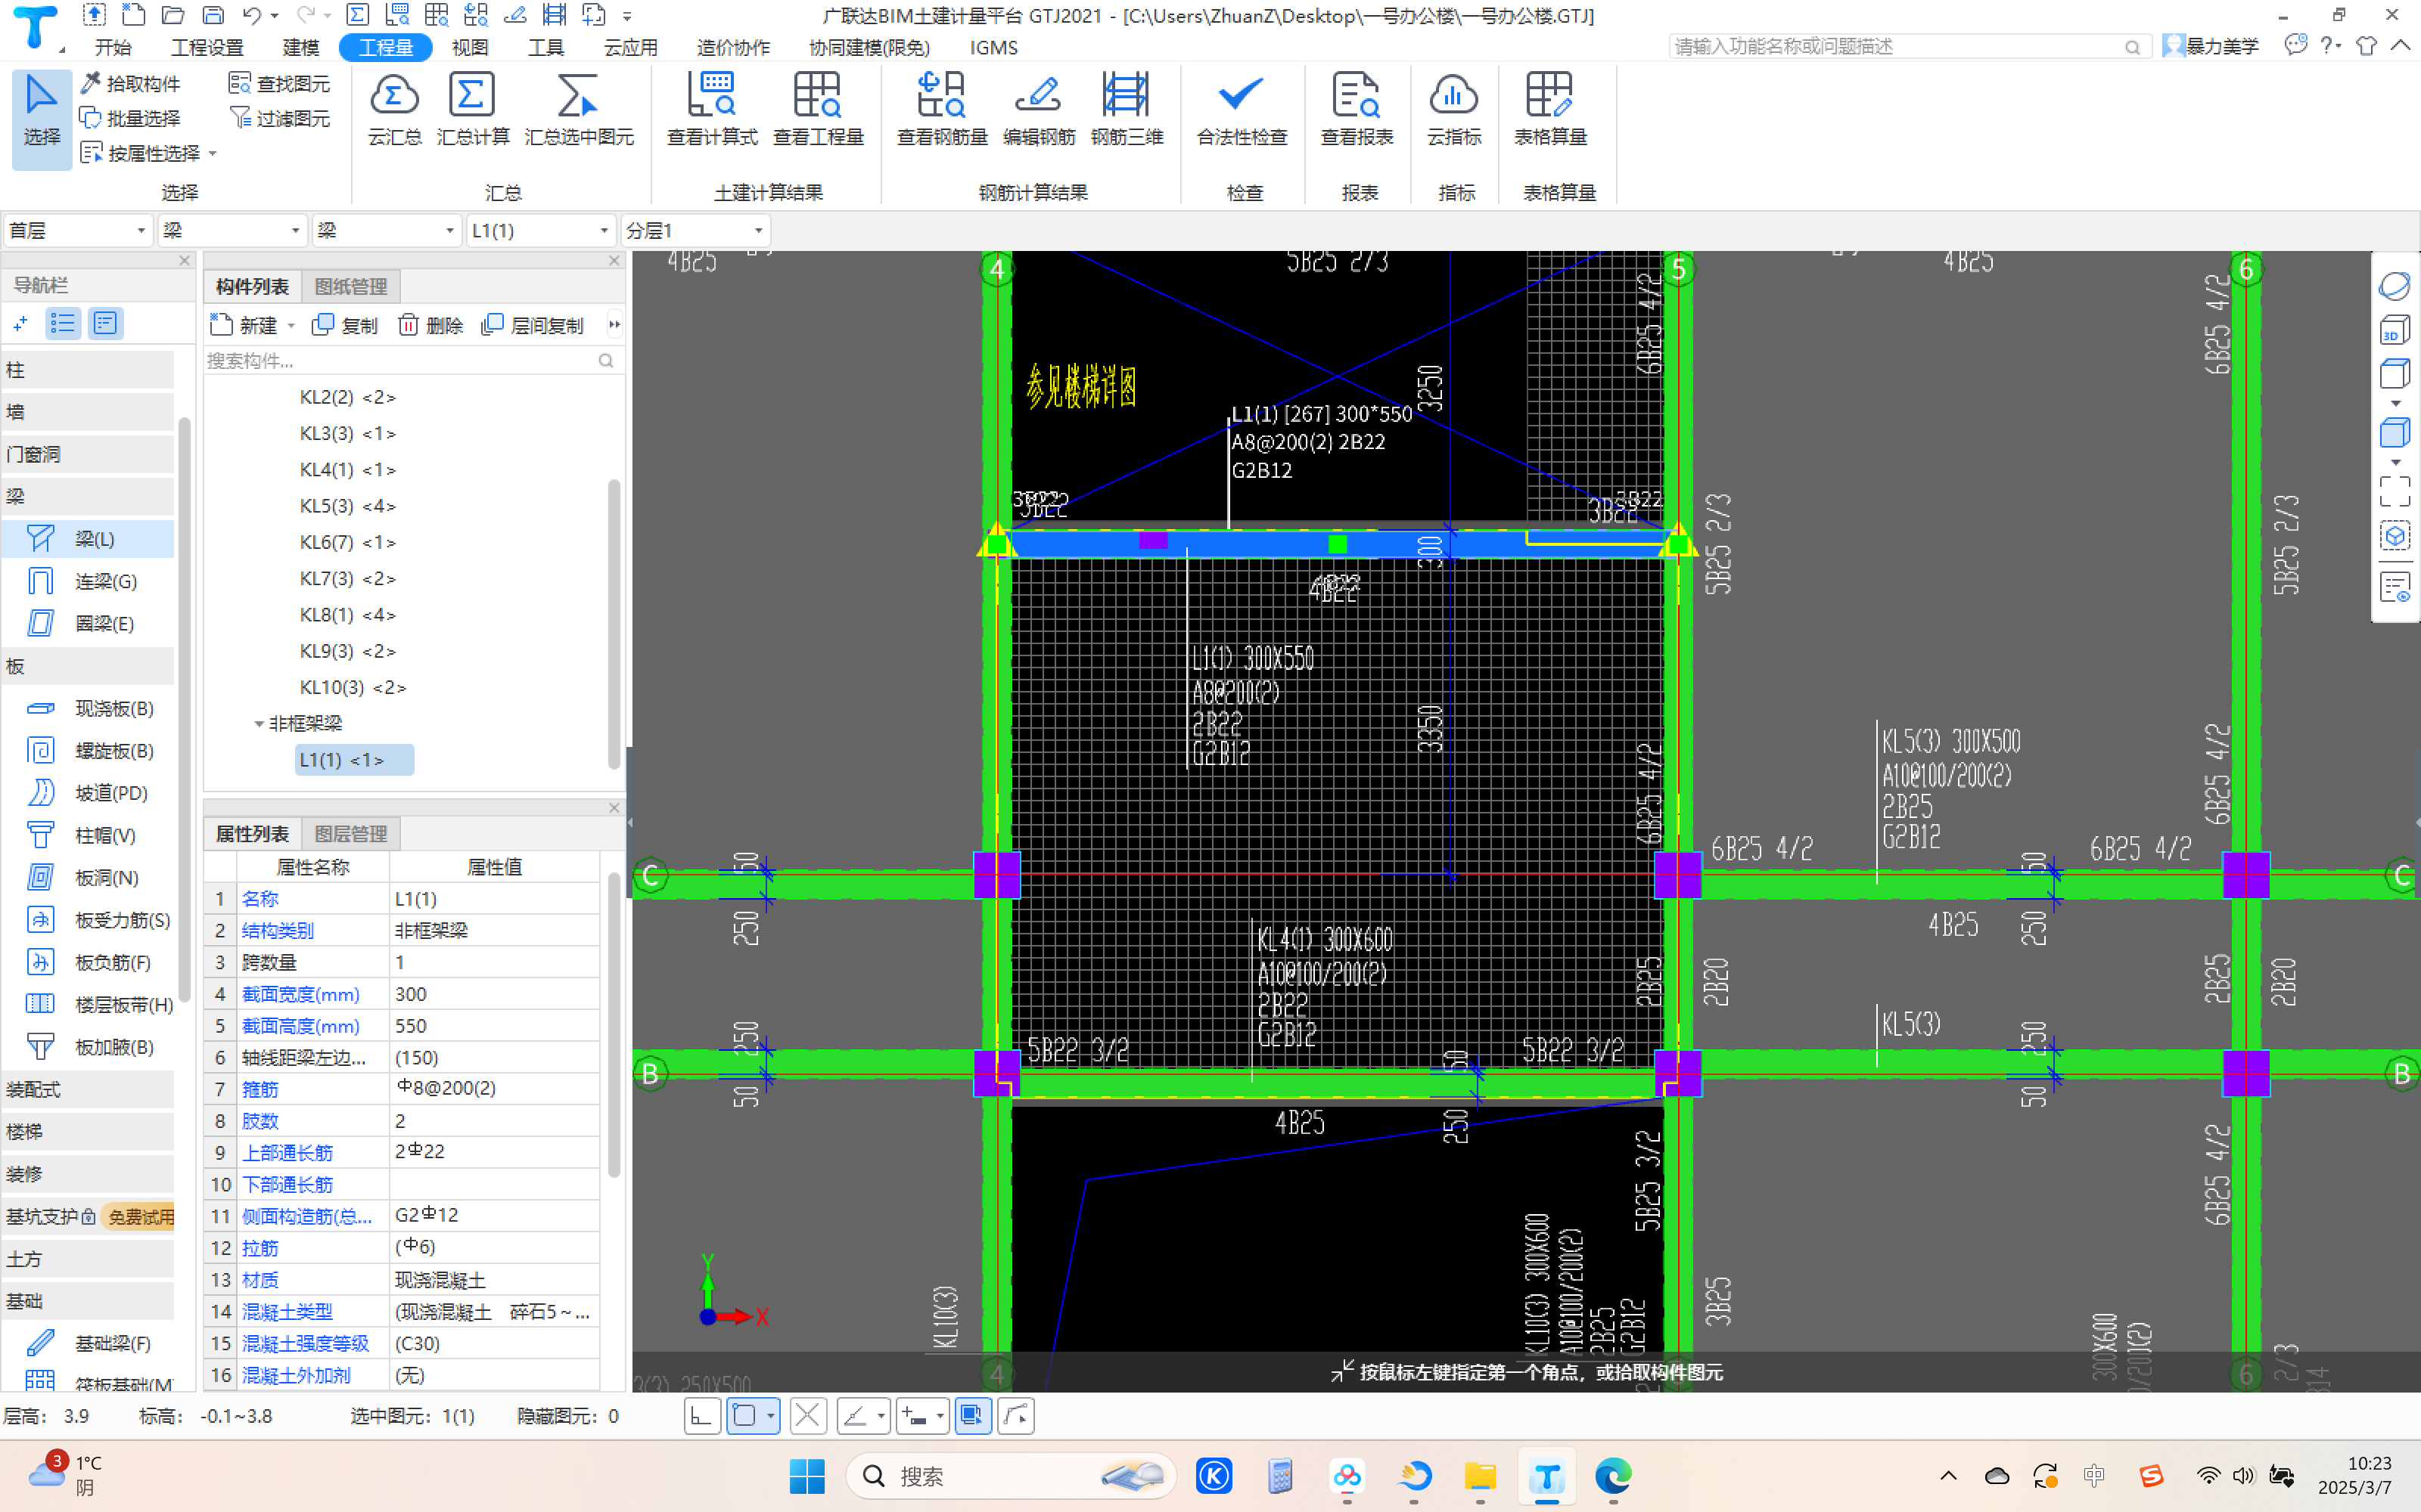Toggle the list view icon in navigation bar
Viewport: 2421px width, 1512px height.
(x=63, y=323)
